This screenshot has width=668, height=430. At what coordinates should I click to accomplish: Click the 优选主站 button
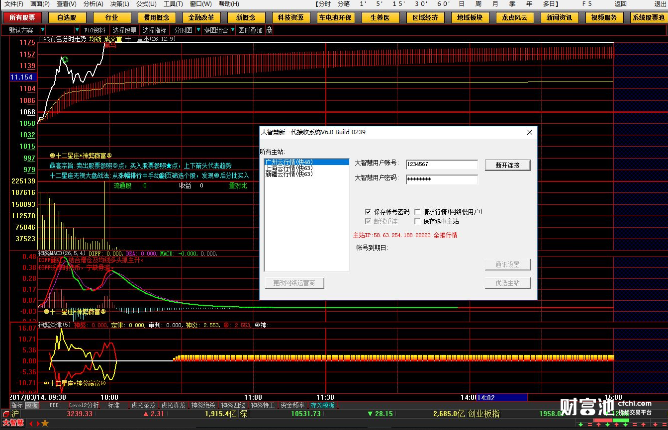click(507, 283)
